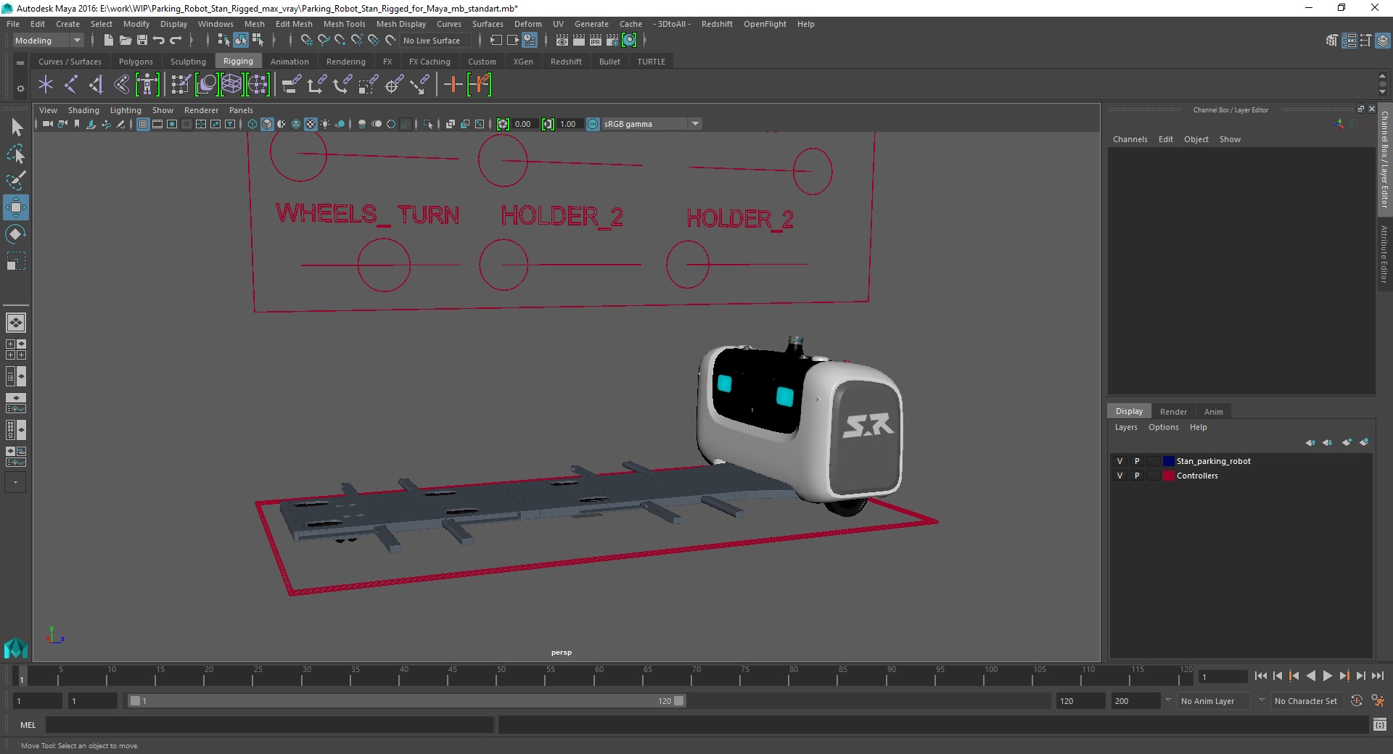
Task: Click the MEL command line input field
Action: [270, 724]
